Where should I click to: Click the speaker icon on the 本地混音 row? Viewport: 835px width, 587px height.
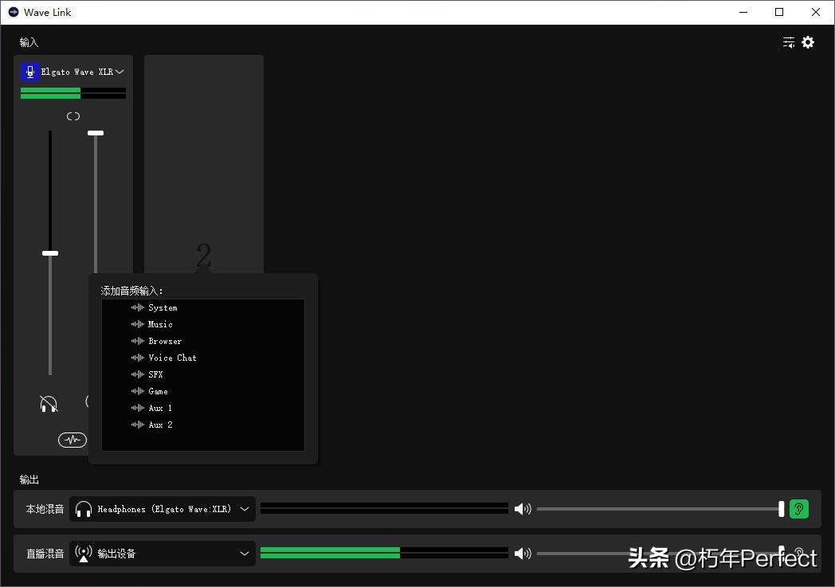523,508
